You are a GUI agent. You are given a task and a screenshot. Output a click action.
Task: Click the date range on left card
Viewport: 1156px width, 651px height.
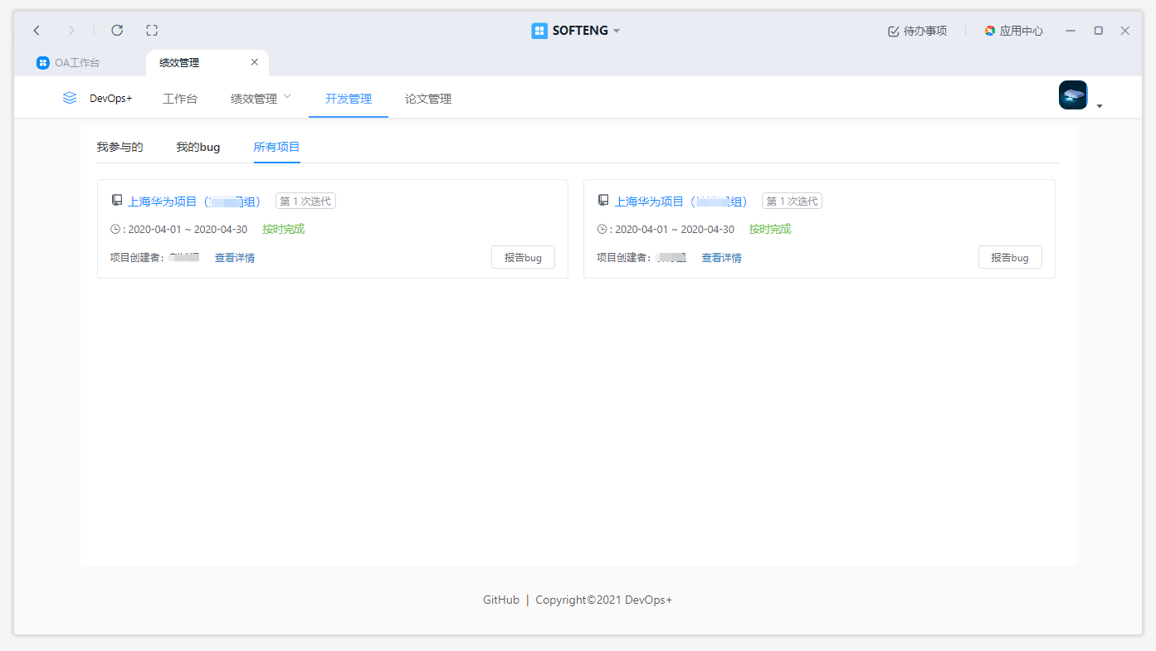(188, 230)
